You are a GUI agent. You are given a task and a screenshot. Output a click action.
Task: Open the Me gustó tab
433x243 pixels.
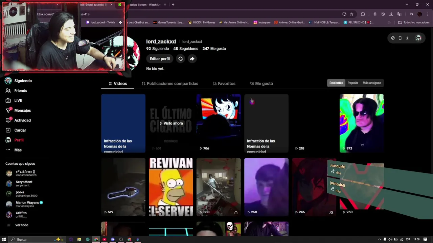(261, 83)
